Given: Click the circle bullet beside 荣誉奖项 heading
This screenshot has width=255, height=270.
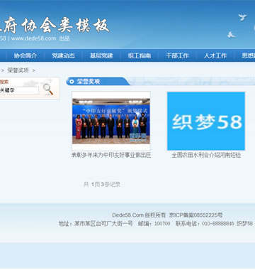Looking at the screenshot, I should click(x=72, y=82).
